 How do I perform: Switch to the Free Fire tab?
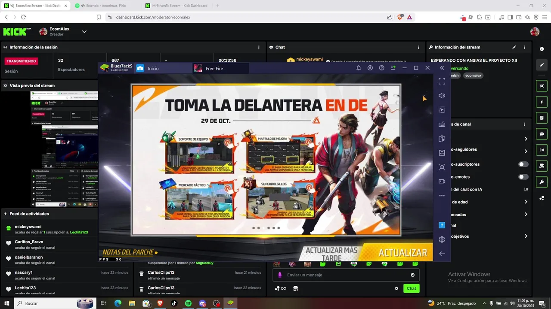(221, 68)
